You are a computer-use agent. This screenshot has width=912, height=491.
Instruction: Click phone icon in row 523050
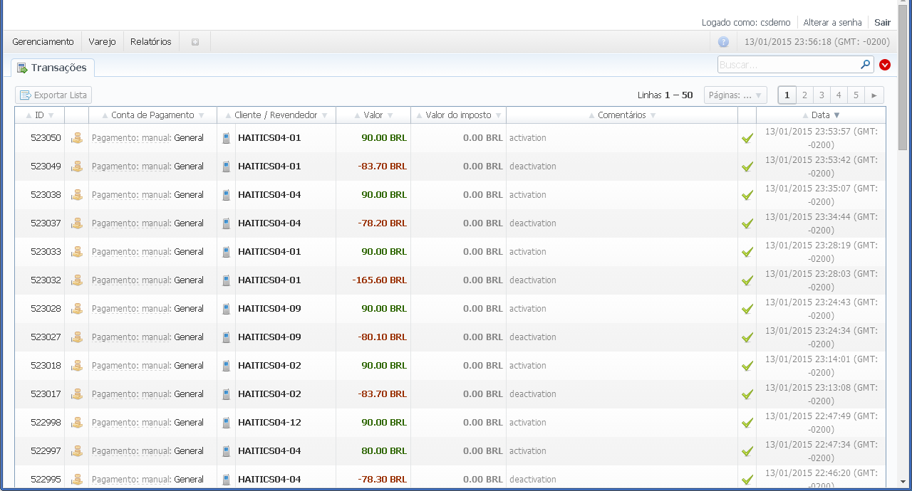pos(227,138)
